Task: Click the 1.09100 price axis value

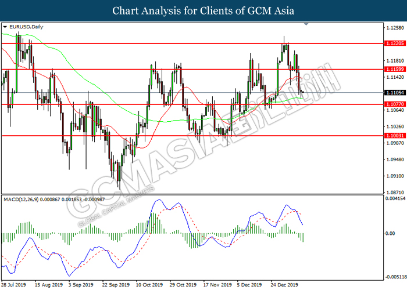Action: [395, 176]
